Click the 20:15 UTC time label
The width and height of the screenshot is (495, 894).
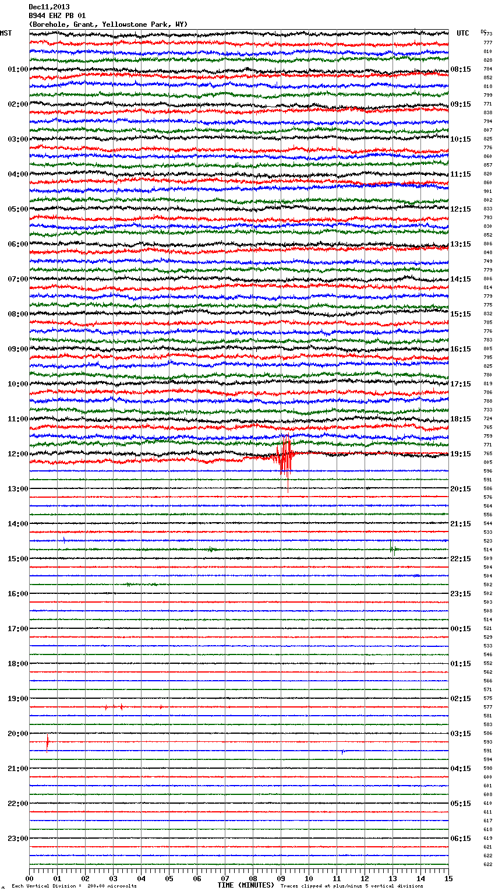point(461,489)
